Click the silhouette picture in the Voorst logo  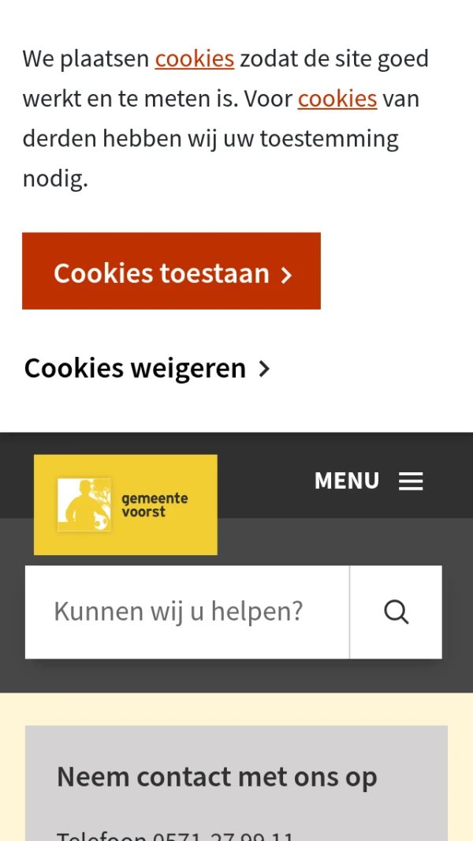(84, 505)
